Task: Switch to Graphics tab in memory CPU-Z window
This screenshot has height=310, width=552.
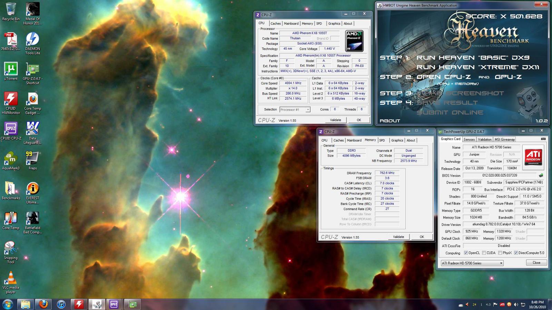Action: tap(397, 140)
